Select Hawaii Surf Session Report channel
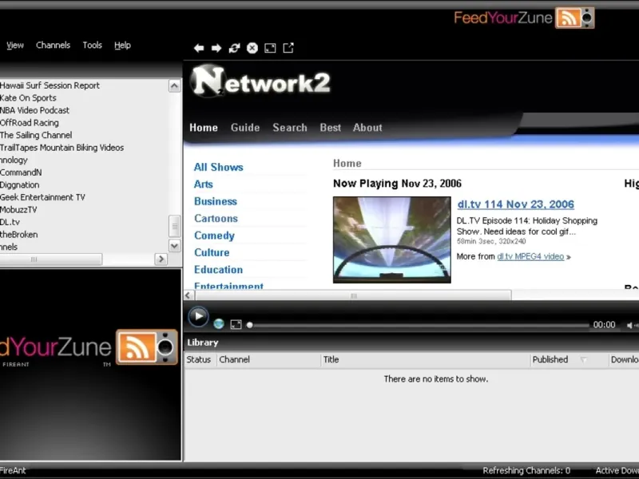 (x=50, y=85)
